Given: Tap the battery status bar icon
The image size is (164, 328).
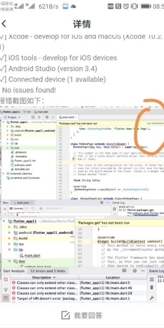Looking at the screenshot, I should pyautogui.click(x=146, y=6).
